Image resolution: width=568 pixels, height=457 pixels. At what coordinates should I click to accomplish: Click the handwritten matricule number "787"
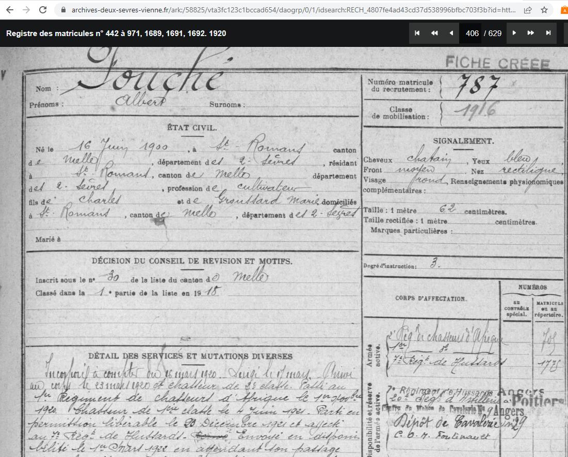pos(477,86)
